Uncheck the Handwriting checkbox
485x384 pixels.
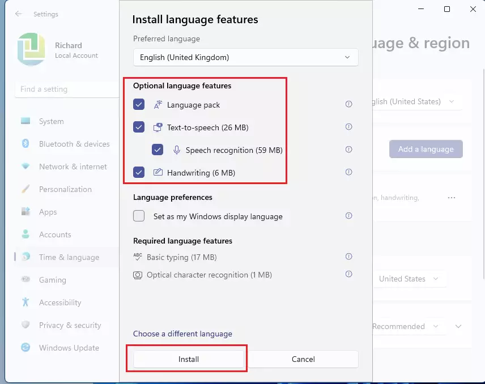click(139, 172)
